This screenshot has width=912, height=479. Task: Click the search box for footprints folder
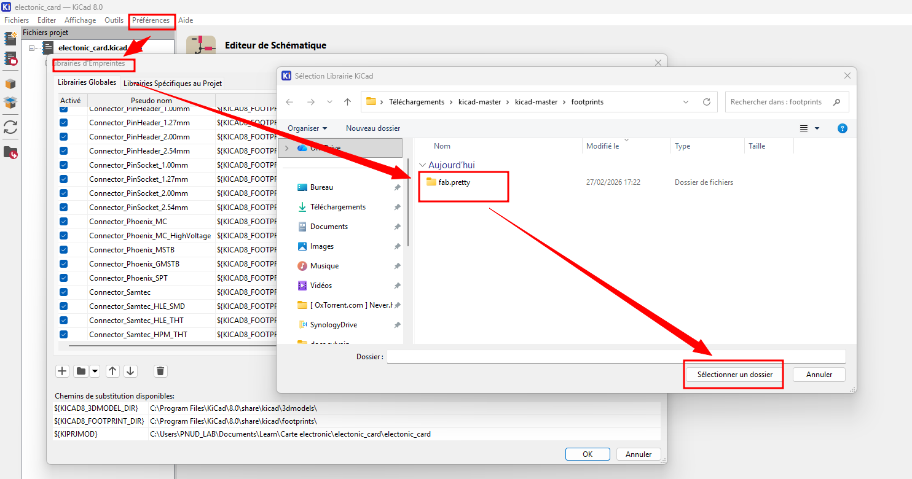[x=787, y=102]
